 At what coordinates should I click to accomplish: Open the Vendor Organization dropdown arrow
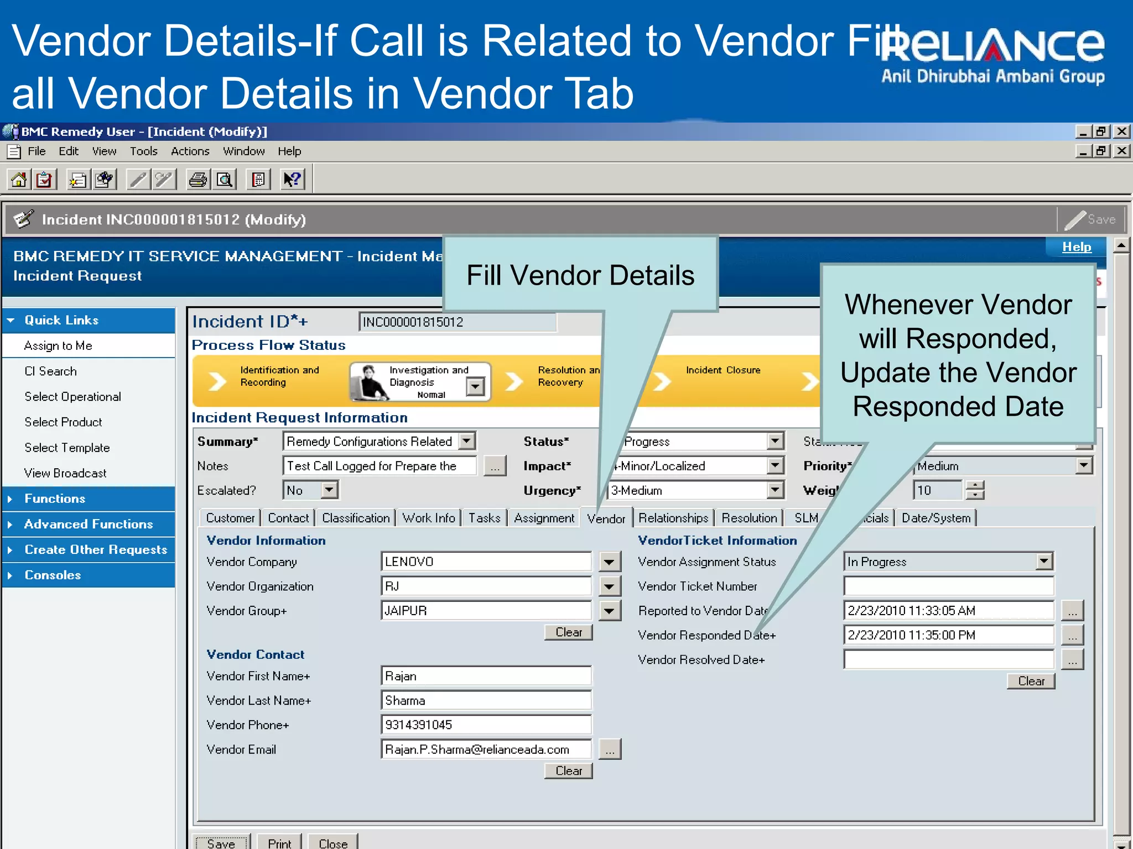coord(609,586)
